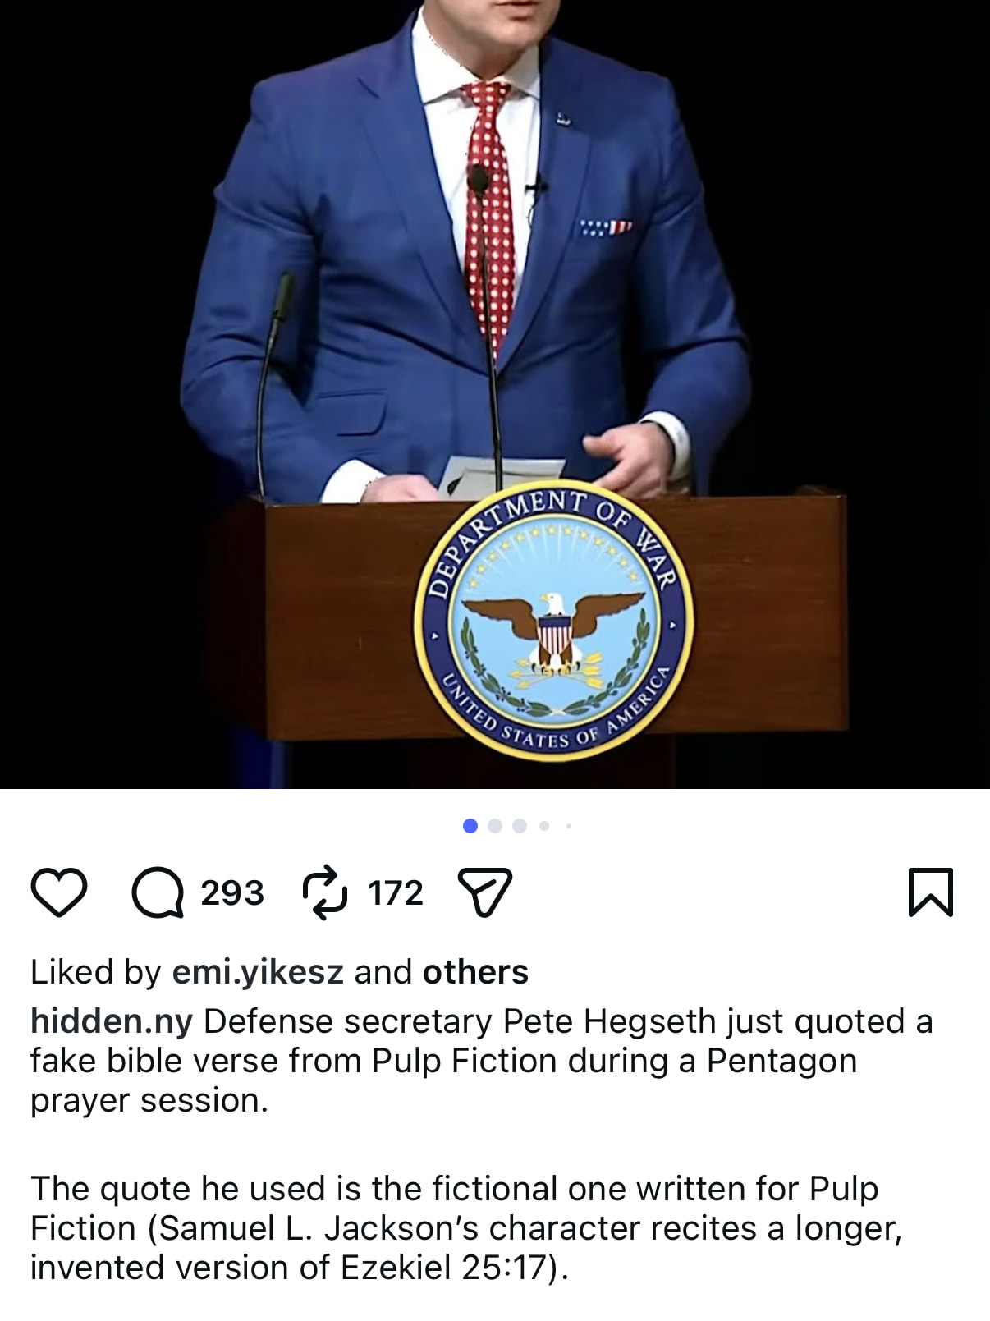Screen dimensions: 990x1321
Task: Tap the share paper-plane icon
Action: tap(484, 892)
